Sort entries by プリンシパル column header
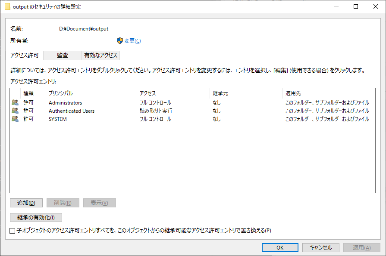This screenshot has width=386, height=256. [91, 93]
